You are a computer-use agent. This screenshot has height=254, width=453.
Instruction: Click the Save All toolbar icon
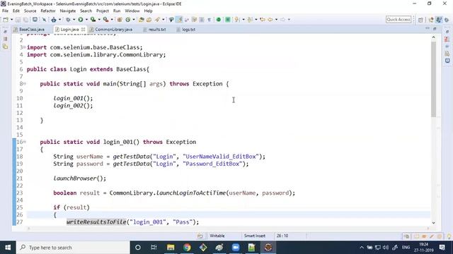point(25,20)
